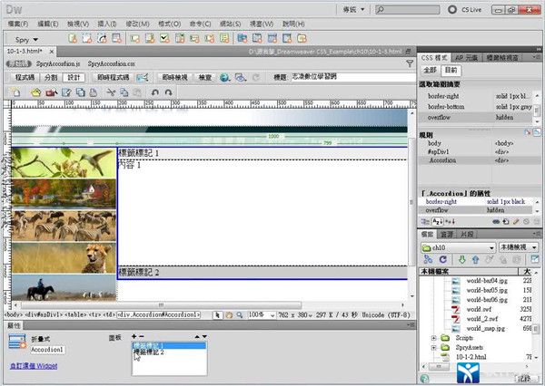Toggle 即時檢視 live view

(174, 77)
